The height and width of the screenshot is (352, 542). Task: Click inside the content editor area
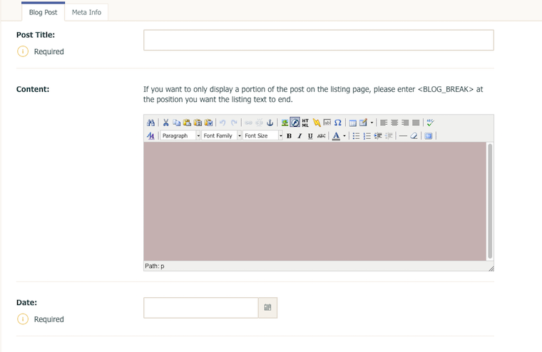pyautogui.click(x=315, y=202)
